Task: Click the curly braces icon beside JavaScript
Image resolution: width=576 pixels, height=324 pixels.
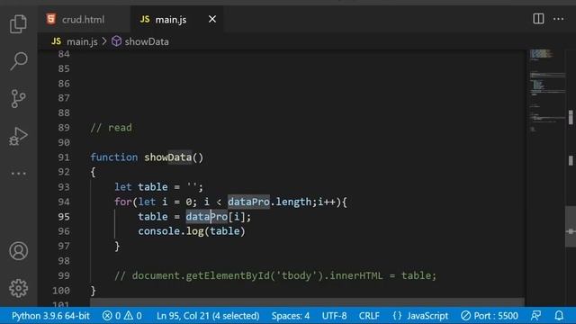Action: click(x=397, y=316)
